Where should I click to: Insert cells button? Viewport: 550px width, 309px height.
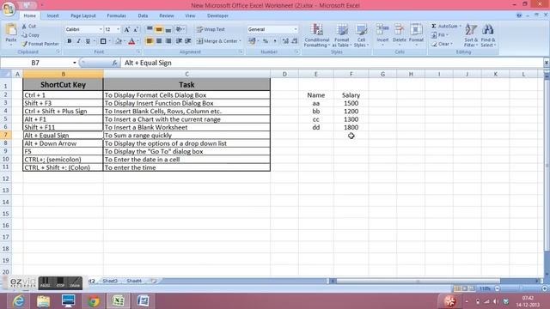click(382, 35)
